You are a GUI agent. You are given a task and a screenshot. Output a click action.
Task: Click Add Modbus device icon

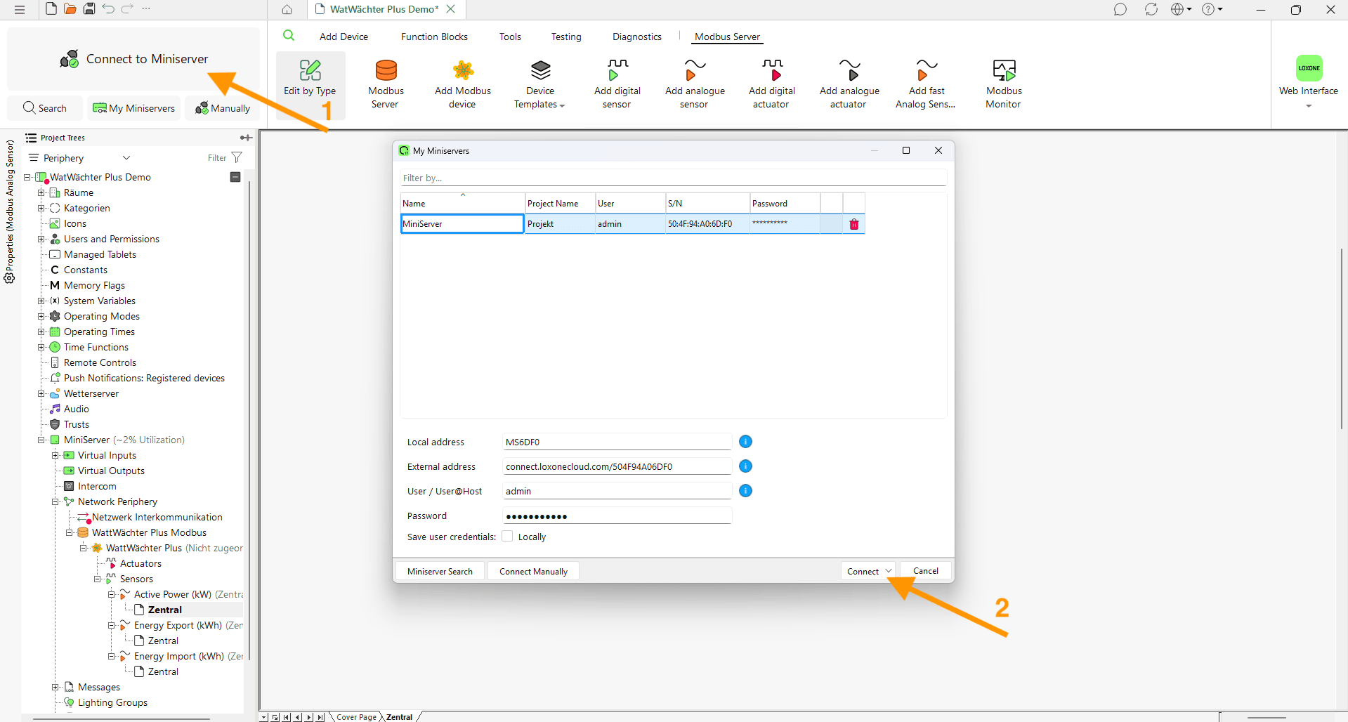tap(463, 70)
